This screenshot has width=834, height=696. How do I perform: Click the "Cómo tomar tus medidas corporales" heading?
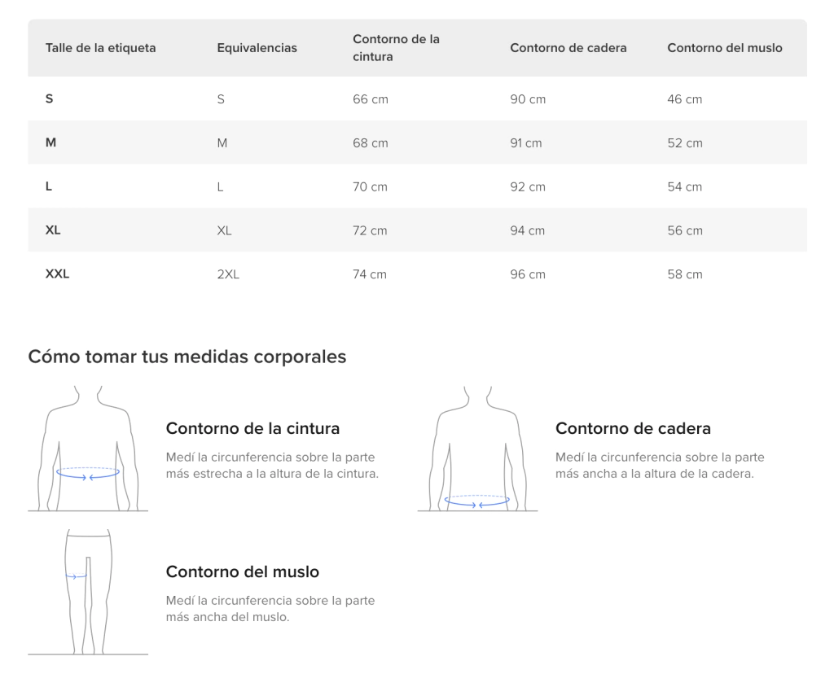187,357
